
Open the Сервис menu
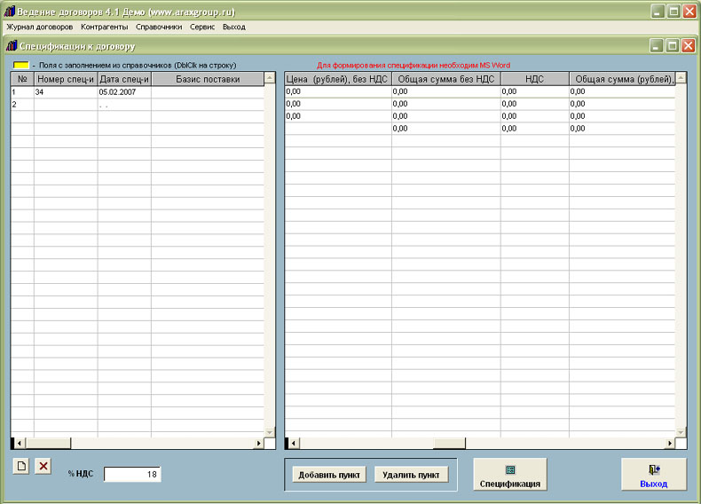tap(202, 27)
